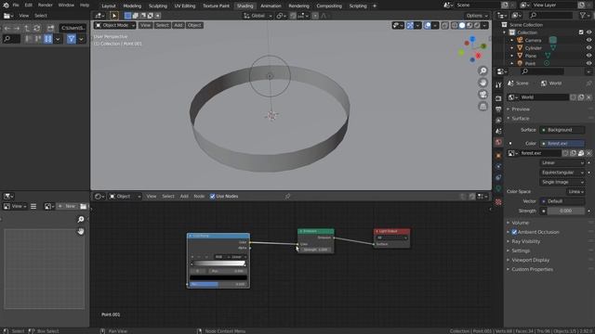
Task: Expand the Volume panel
Action: 520,223
